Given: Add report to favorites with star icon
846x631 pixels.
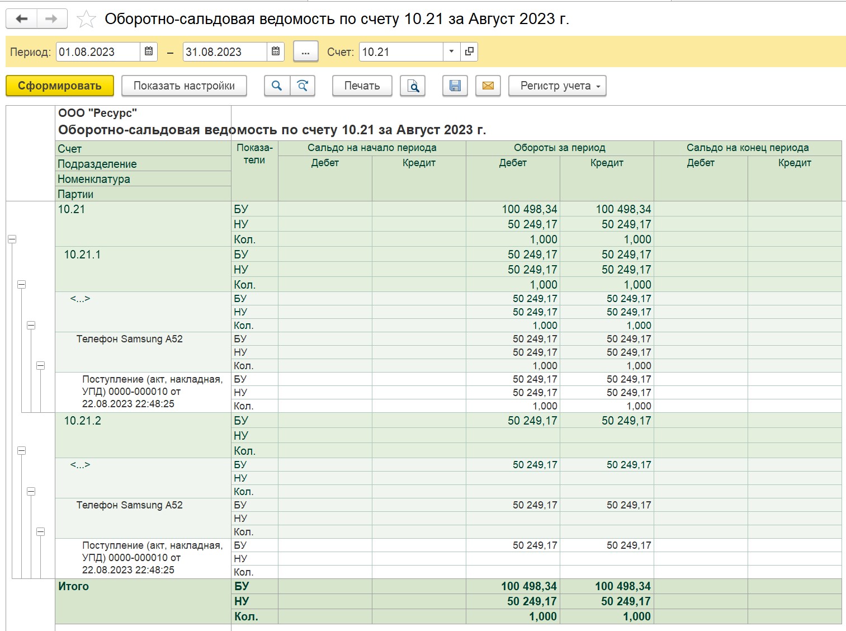Looking at the screenshot, I should (86, 19).
